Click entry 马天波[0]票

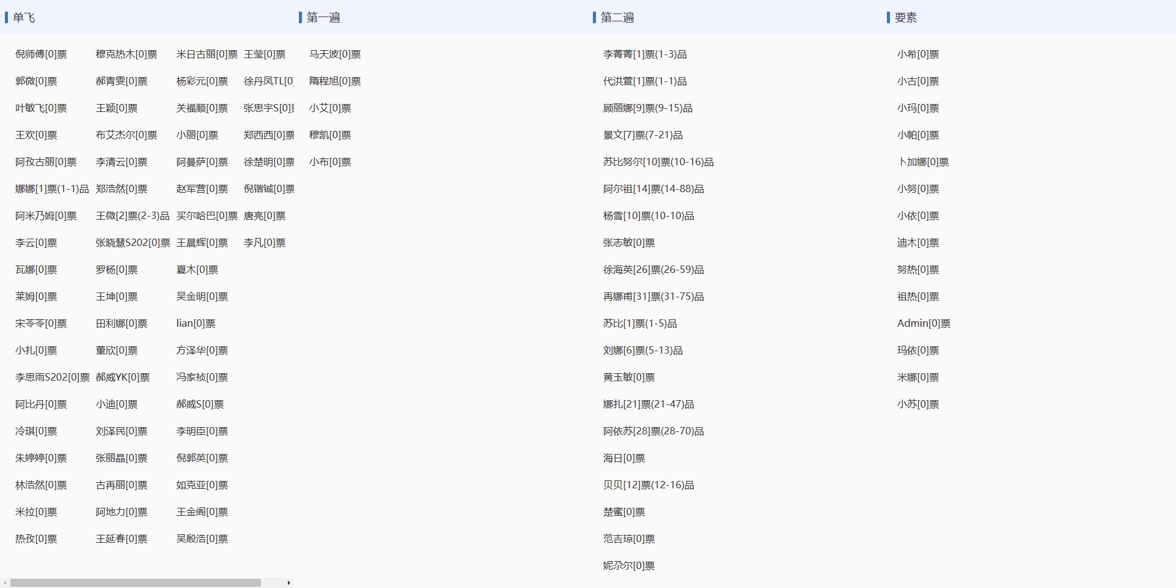(335, 54)
